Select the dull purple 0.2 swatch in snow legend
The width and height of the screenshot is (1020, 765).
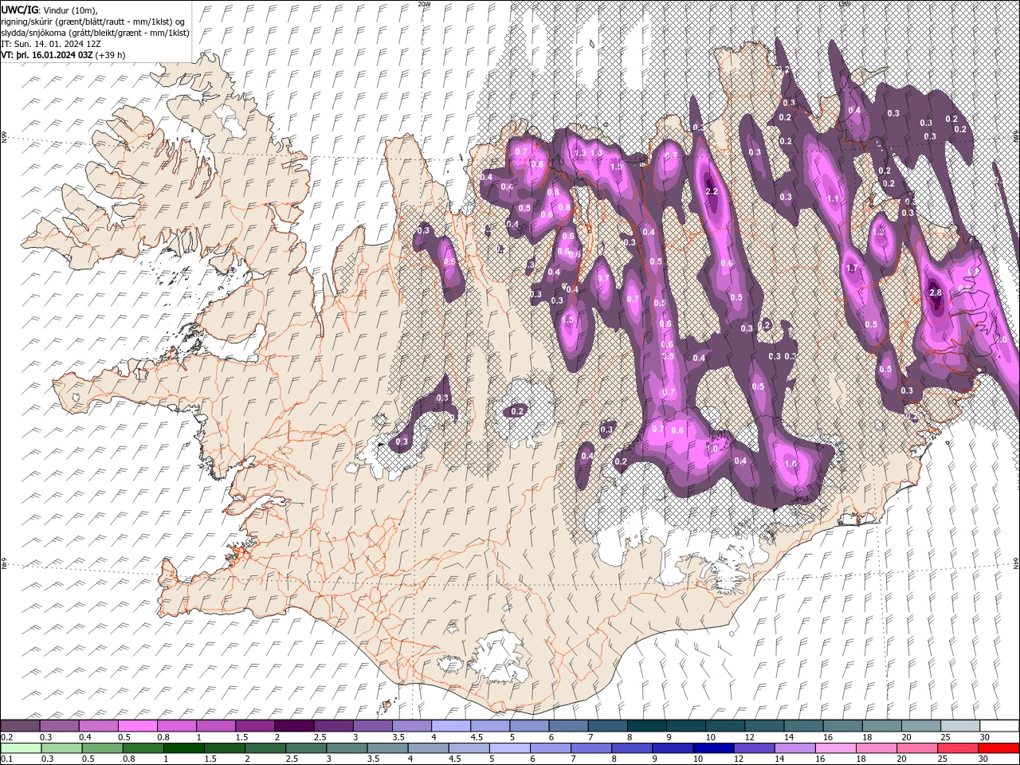(x=20, y=726)
